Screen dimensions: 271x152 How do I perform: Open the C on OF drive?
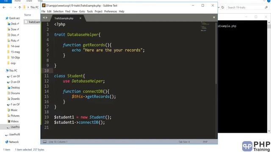coord(13,76)
